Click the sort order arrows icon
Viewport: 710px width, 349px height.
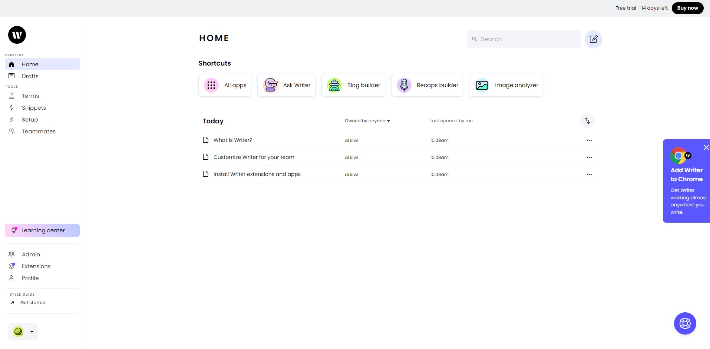pyautogui.click(x=587, y=121)
